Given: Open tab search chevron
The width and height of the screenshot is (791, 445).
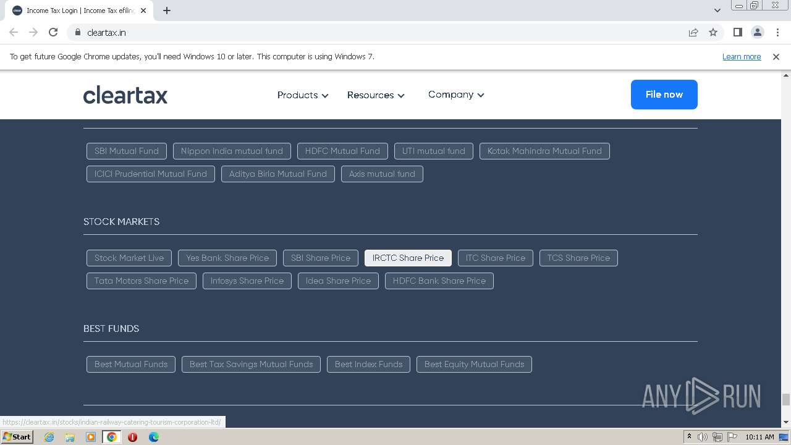Looking at the screenshot, I should [x=717, y=11].
